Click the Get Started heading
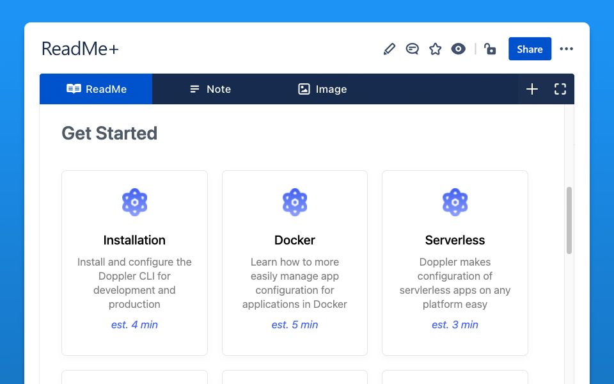The image size is (614, 384). [109, 133]
